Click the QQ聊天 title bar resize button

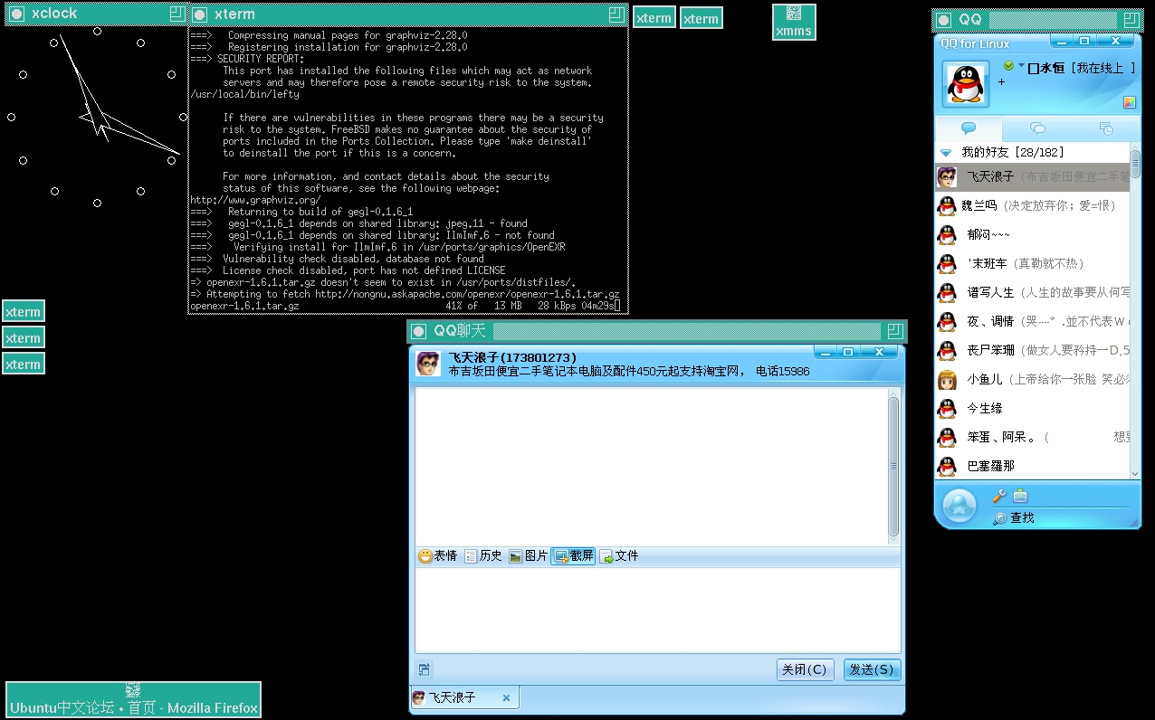click(x=895, y=331)
